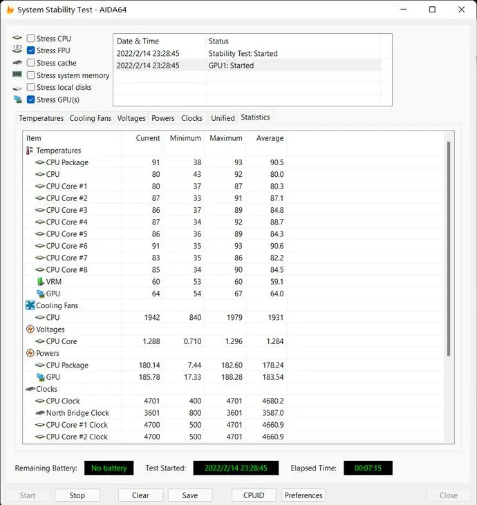This screenshot has width=477, height=505.
Task: Click the North Bridge Clock row icon
Action: [40, 413]
